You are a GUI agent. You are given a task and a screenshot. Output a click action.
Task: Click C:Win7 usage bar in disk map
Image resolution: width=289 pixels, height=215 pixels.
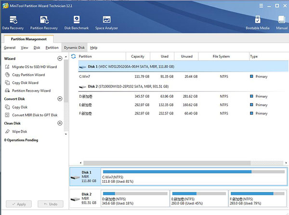click(x=194, y=172)
